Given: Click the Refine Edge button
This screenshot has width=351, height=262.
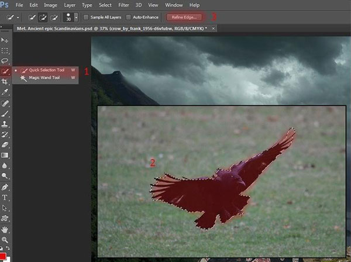Looking at the screenshot, I should [184, 17].
